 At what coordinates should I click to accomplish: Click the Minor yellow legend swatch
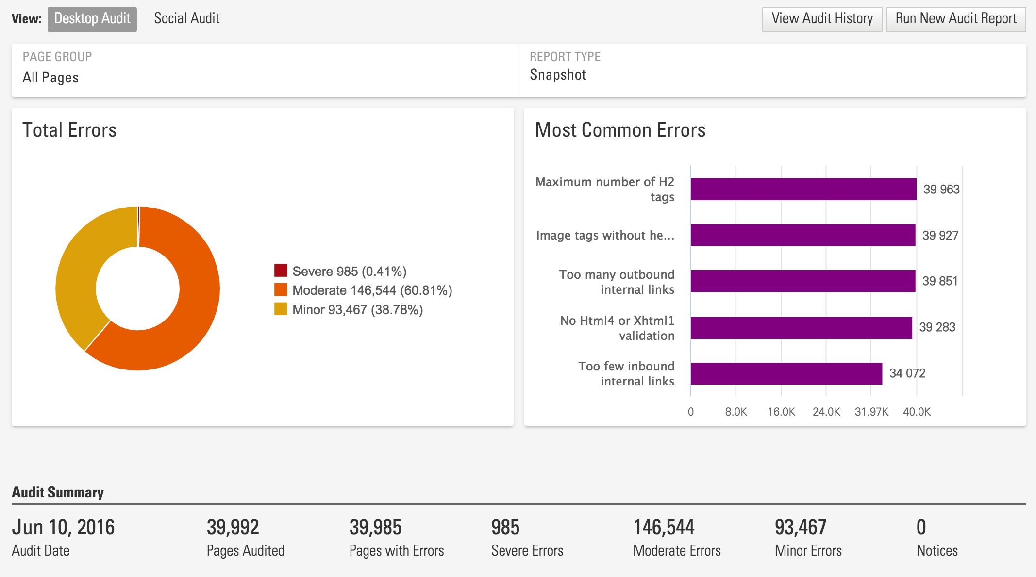coord(281,309)
